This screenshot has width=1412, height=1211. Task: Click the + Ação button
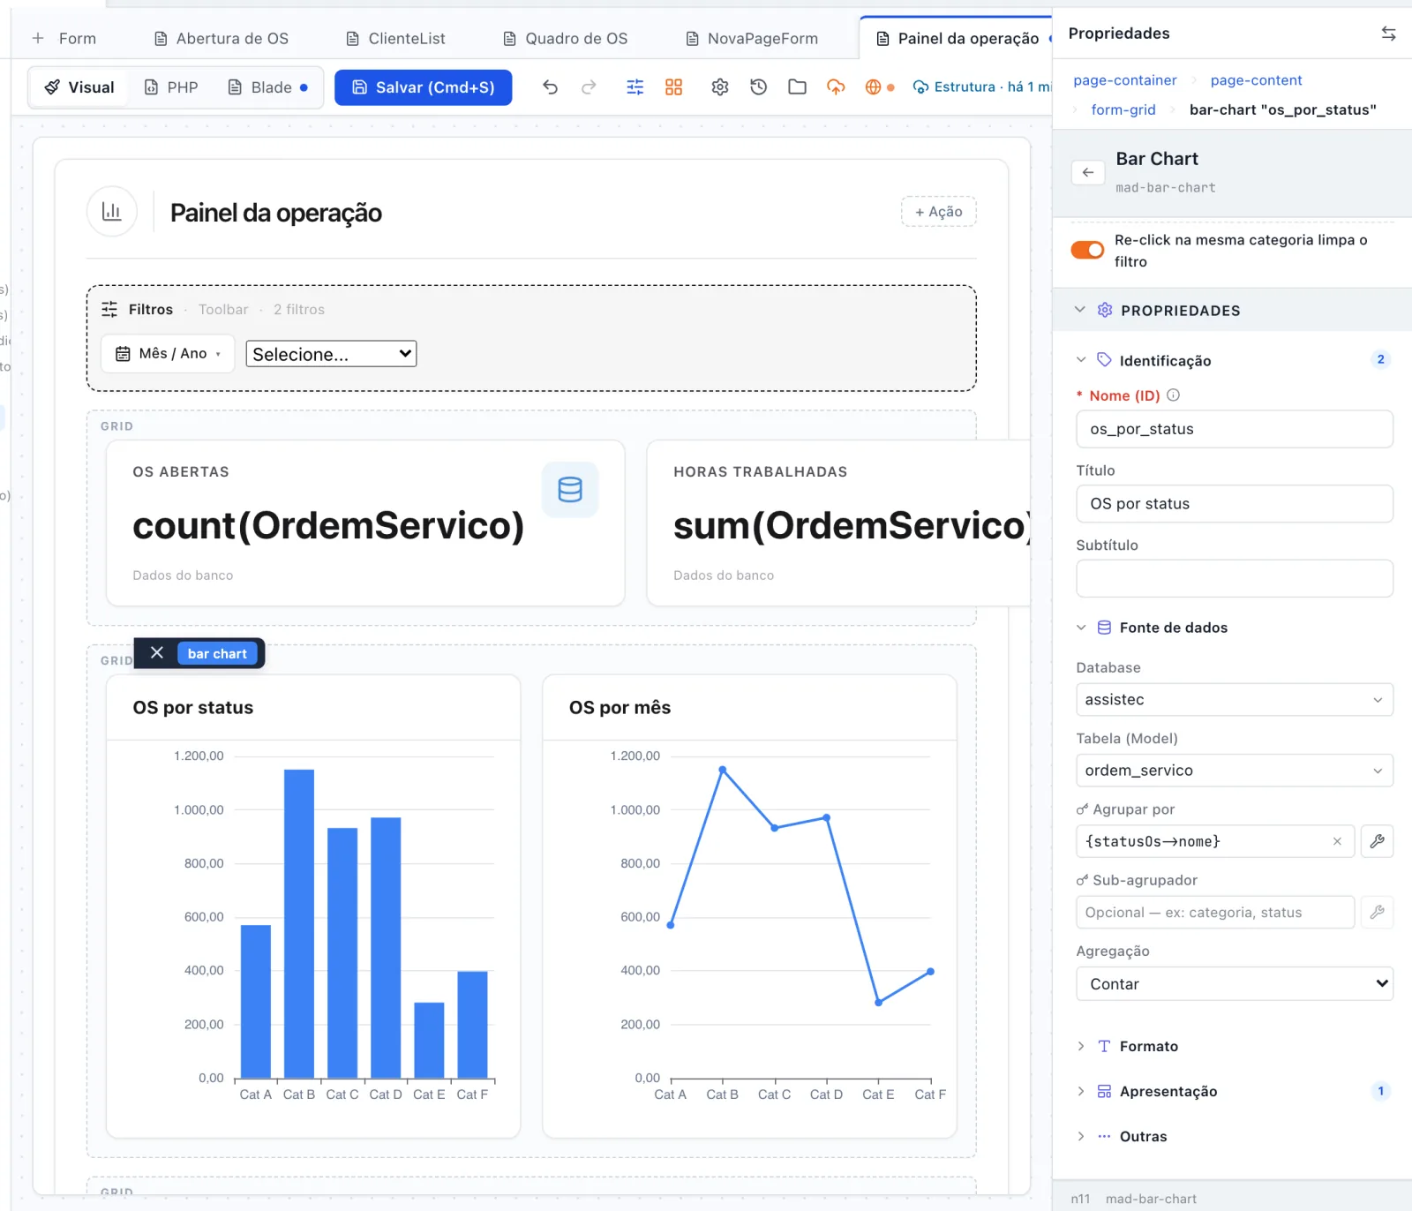[938, 212]
